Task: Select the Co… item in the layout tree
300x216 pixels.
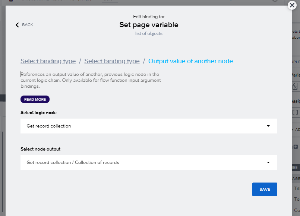Action: tap(297, 210)
